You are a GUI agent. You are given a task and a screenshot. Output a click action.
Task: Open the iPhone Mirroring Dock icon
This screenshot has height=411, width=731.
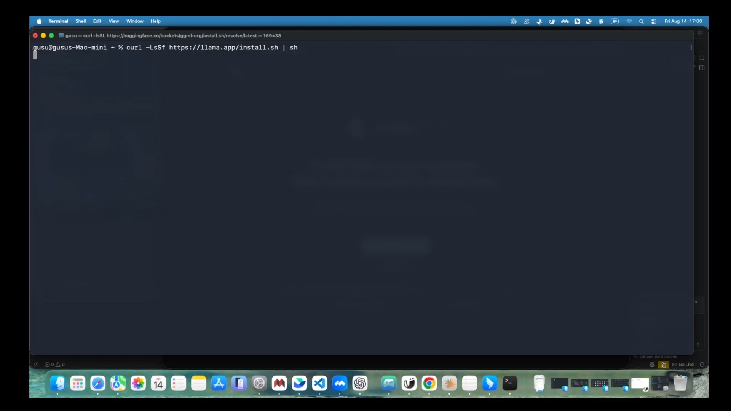pos(239,383)
